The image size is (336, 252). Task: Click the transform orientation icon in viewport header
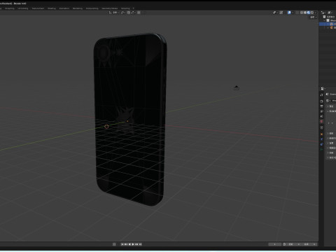point(110,13)
